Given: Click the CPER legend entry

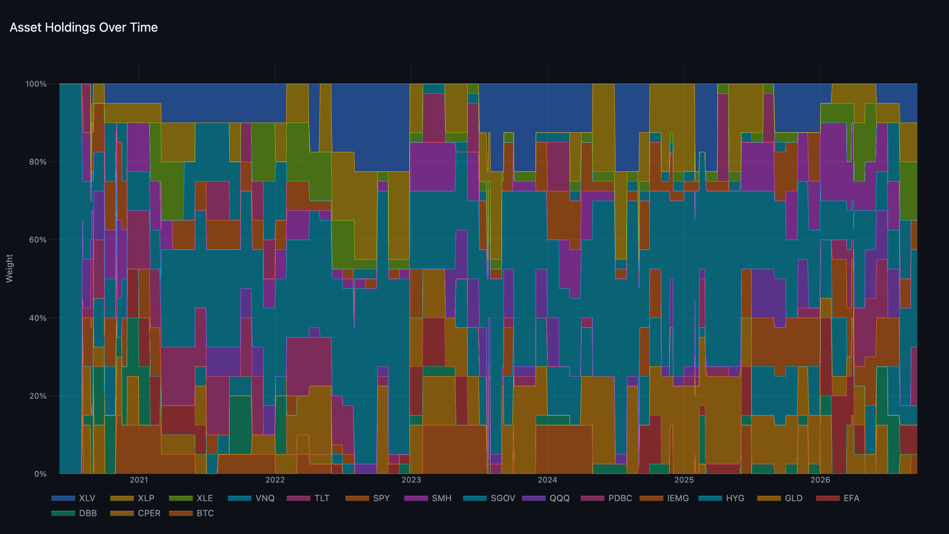Looking at the screenshot, I should point(136,513).
